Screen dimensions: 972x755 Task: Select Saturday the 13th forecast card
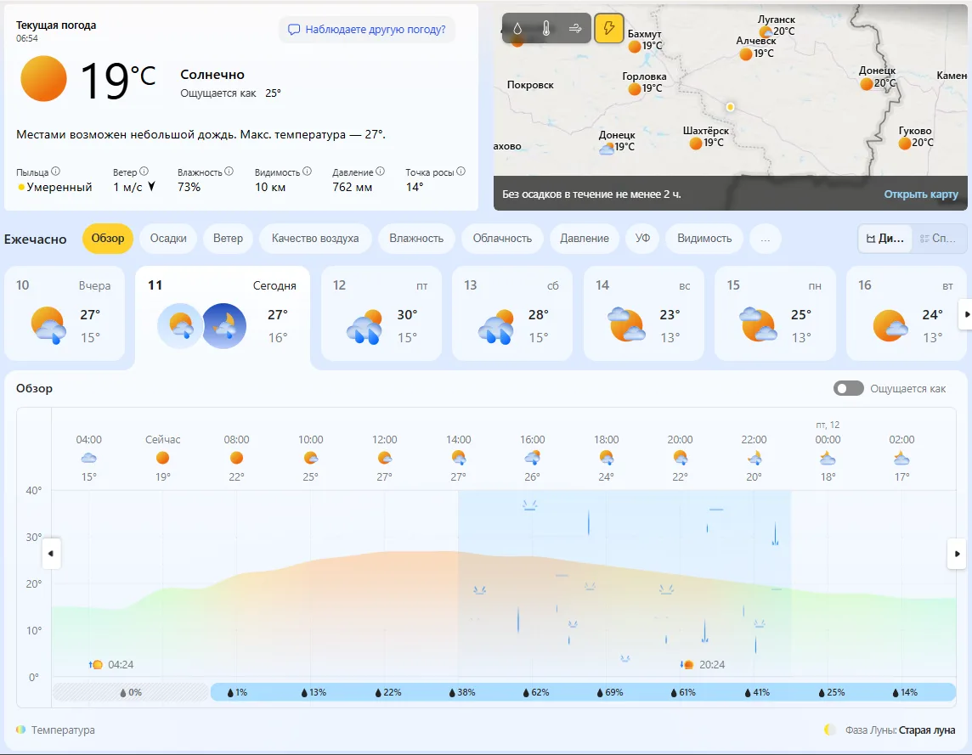pos(512,313)
